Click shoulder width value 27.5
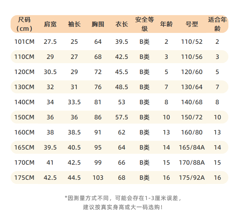Viewport: 239px width, 210px height. [50, 42]
